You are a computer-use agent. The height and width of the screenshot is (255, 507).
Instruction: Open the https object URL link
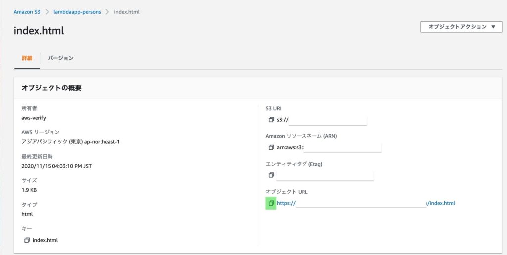click(365, 203)
